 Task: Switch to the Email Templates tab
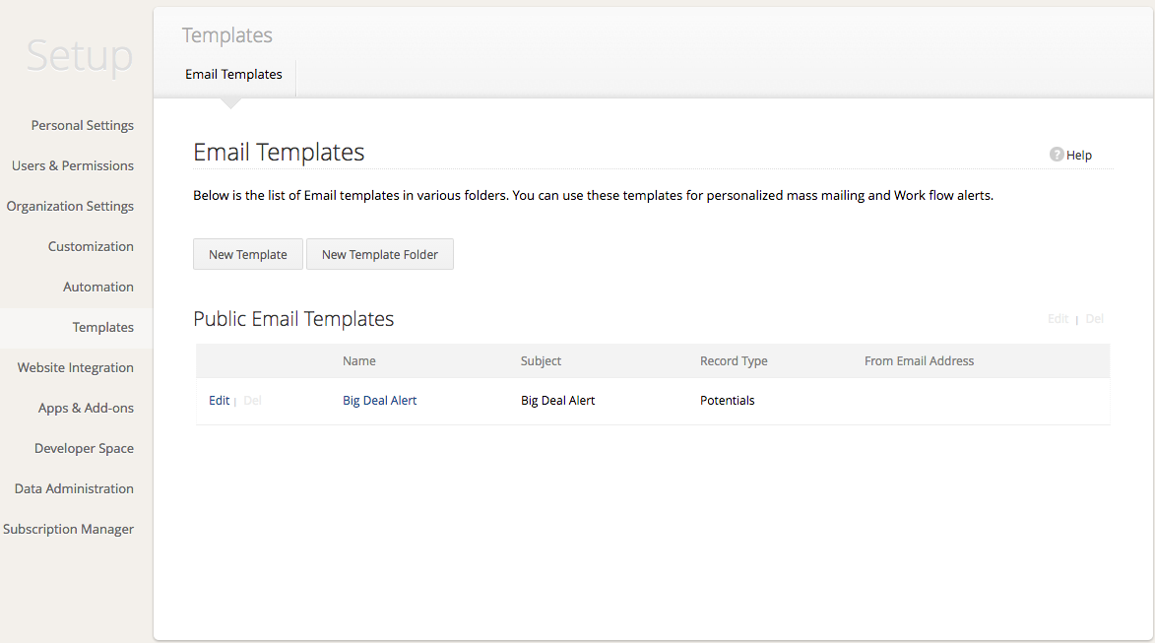click(x=233, y=74)
